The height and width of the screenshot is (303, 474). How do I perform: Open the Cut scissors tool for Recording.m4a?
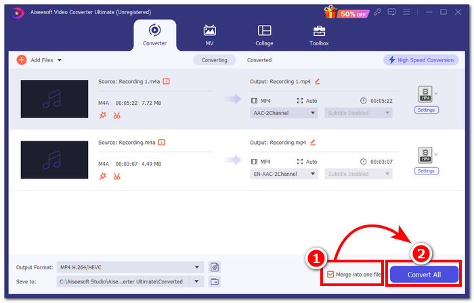click(117, 177)
